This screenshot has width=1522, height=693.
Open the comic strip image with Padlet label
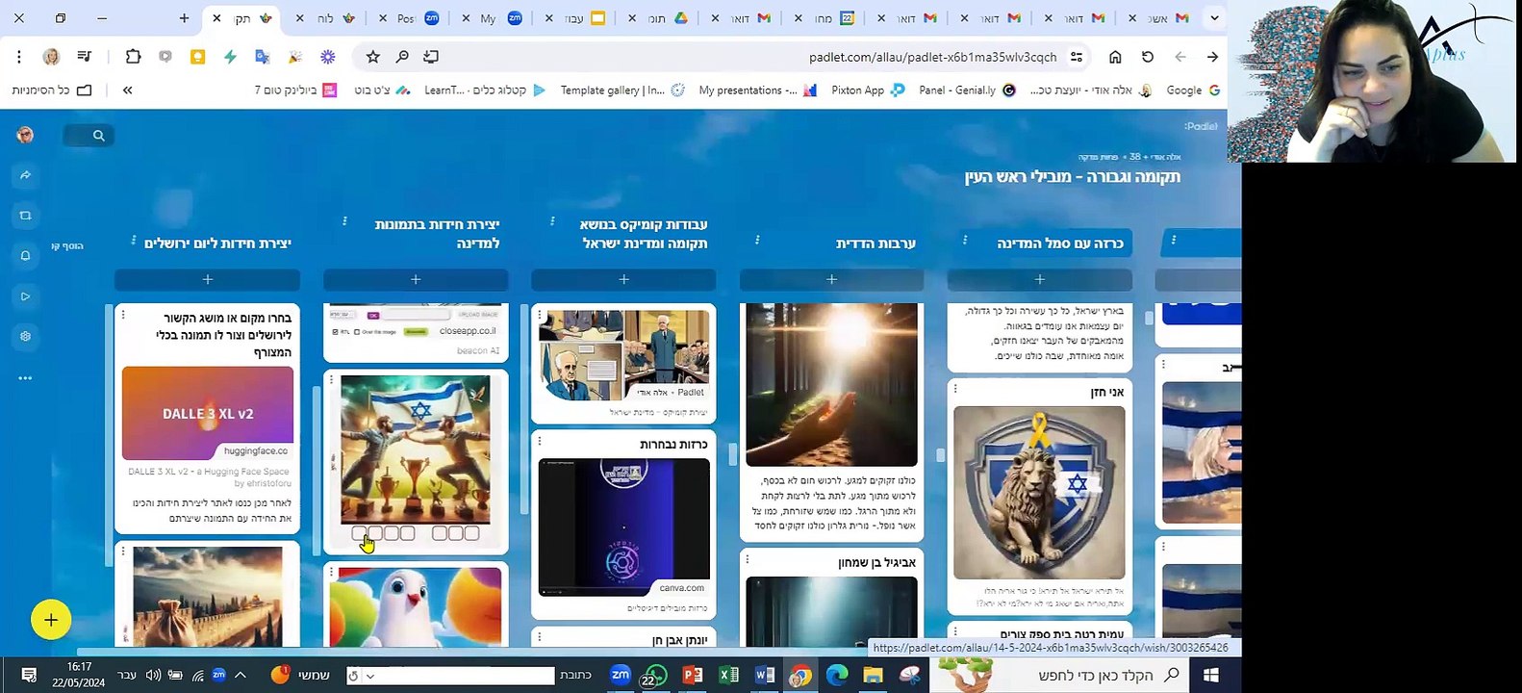[x=624, y=355]
